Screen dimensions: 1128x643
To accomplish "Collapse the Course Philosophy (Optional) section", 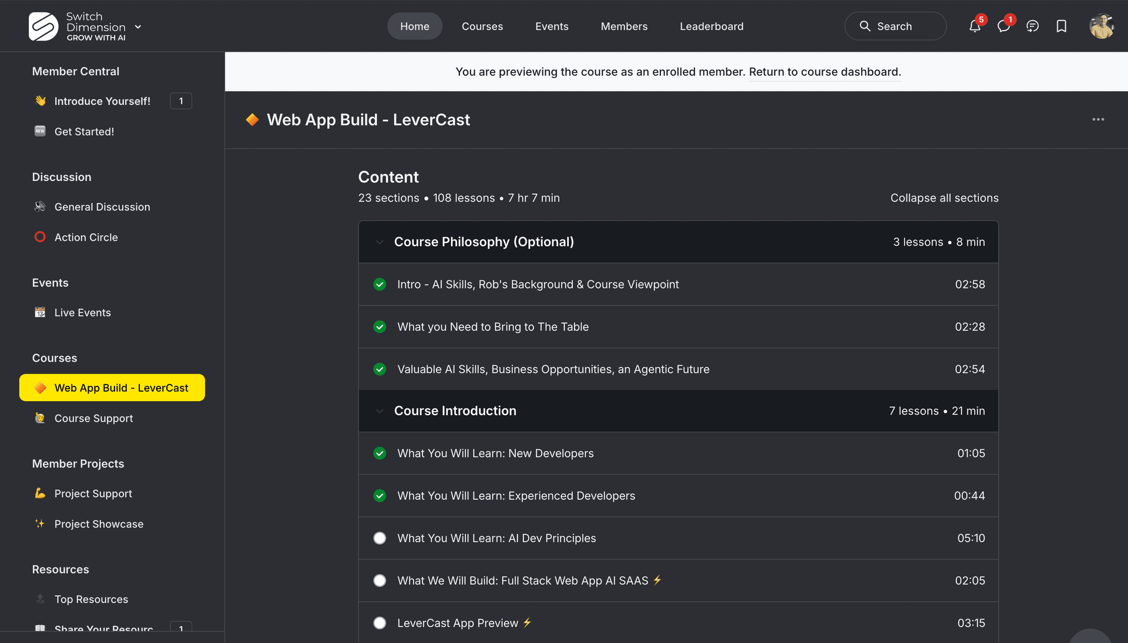I will (x=379, y=241).
